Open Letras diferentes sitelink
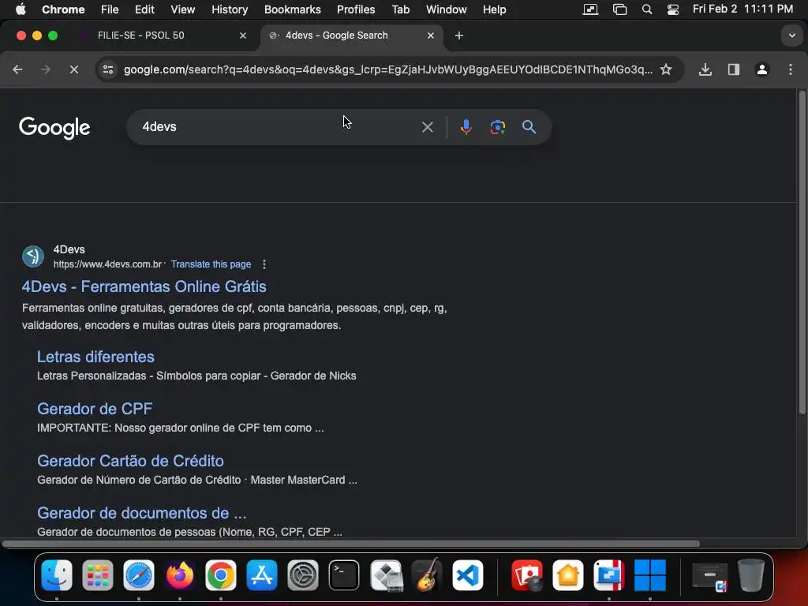Screen dimensions: 808x606 pyautogui.click(x=95, y=357)
